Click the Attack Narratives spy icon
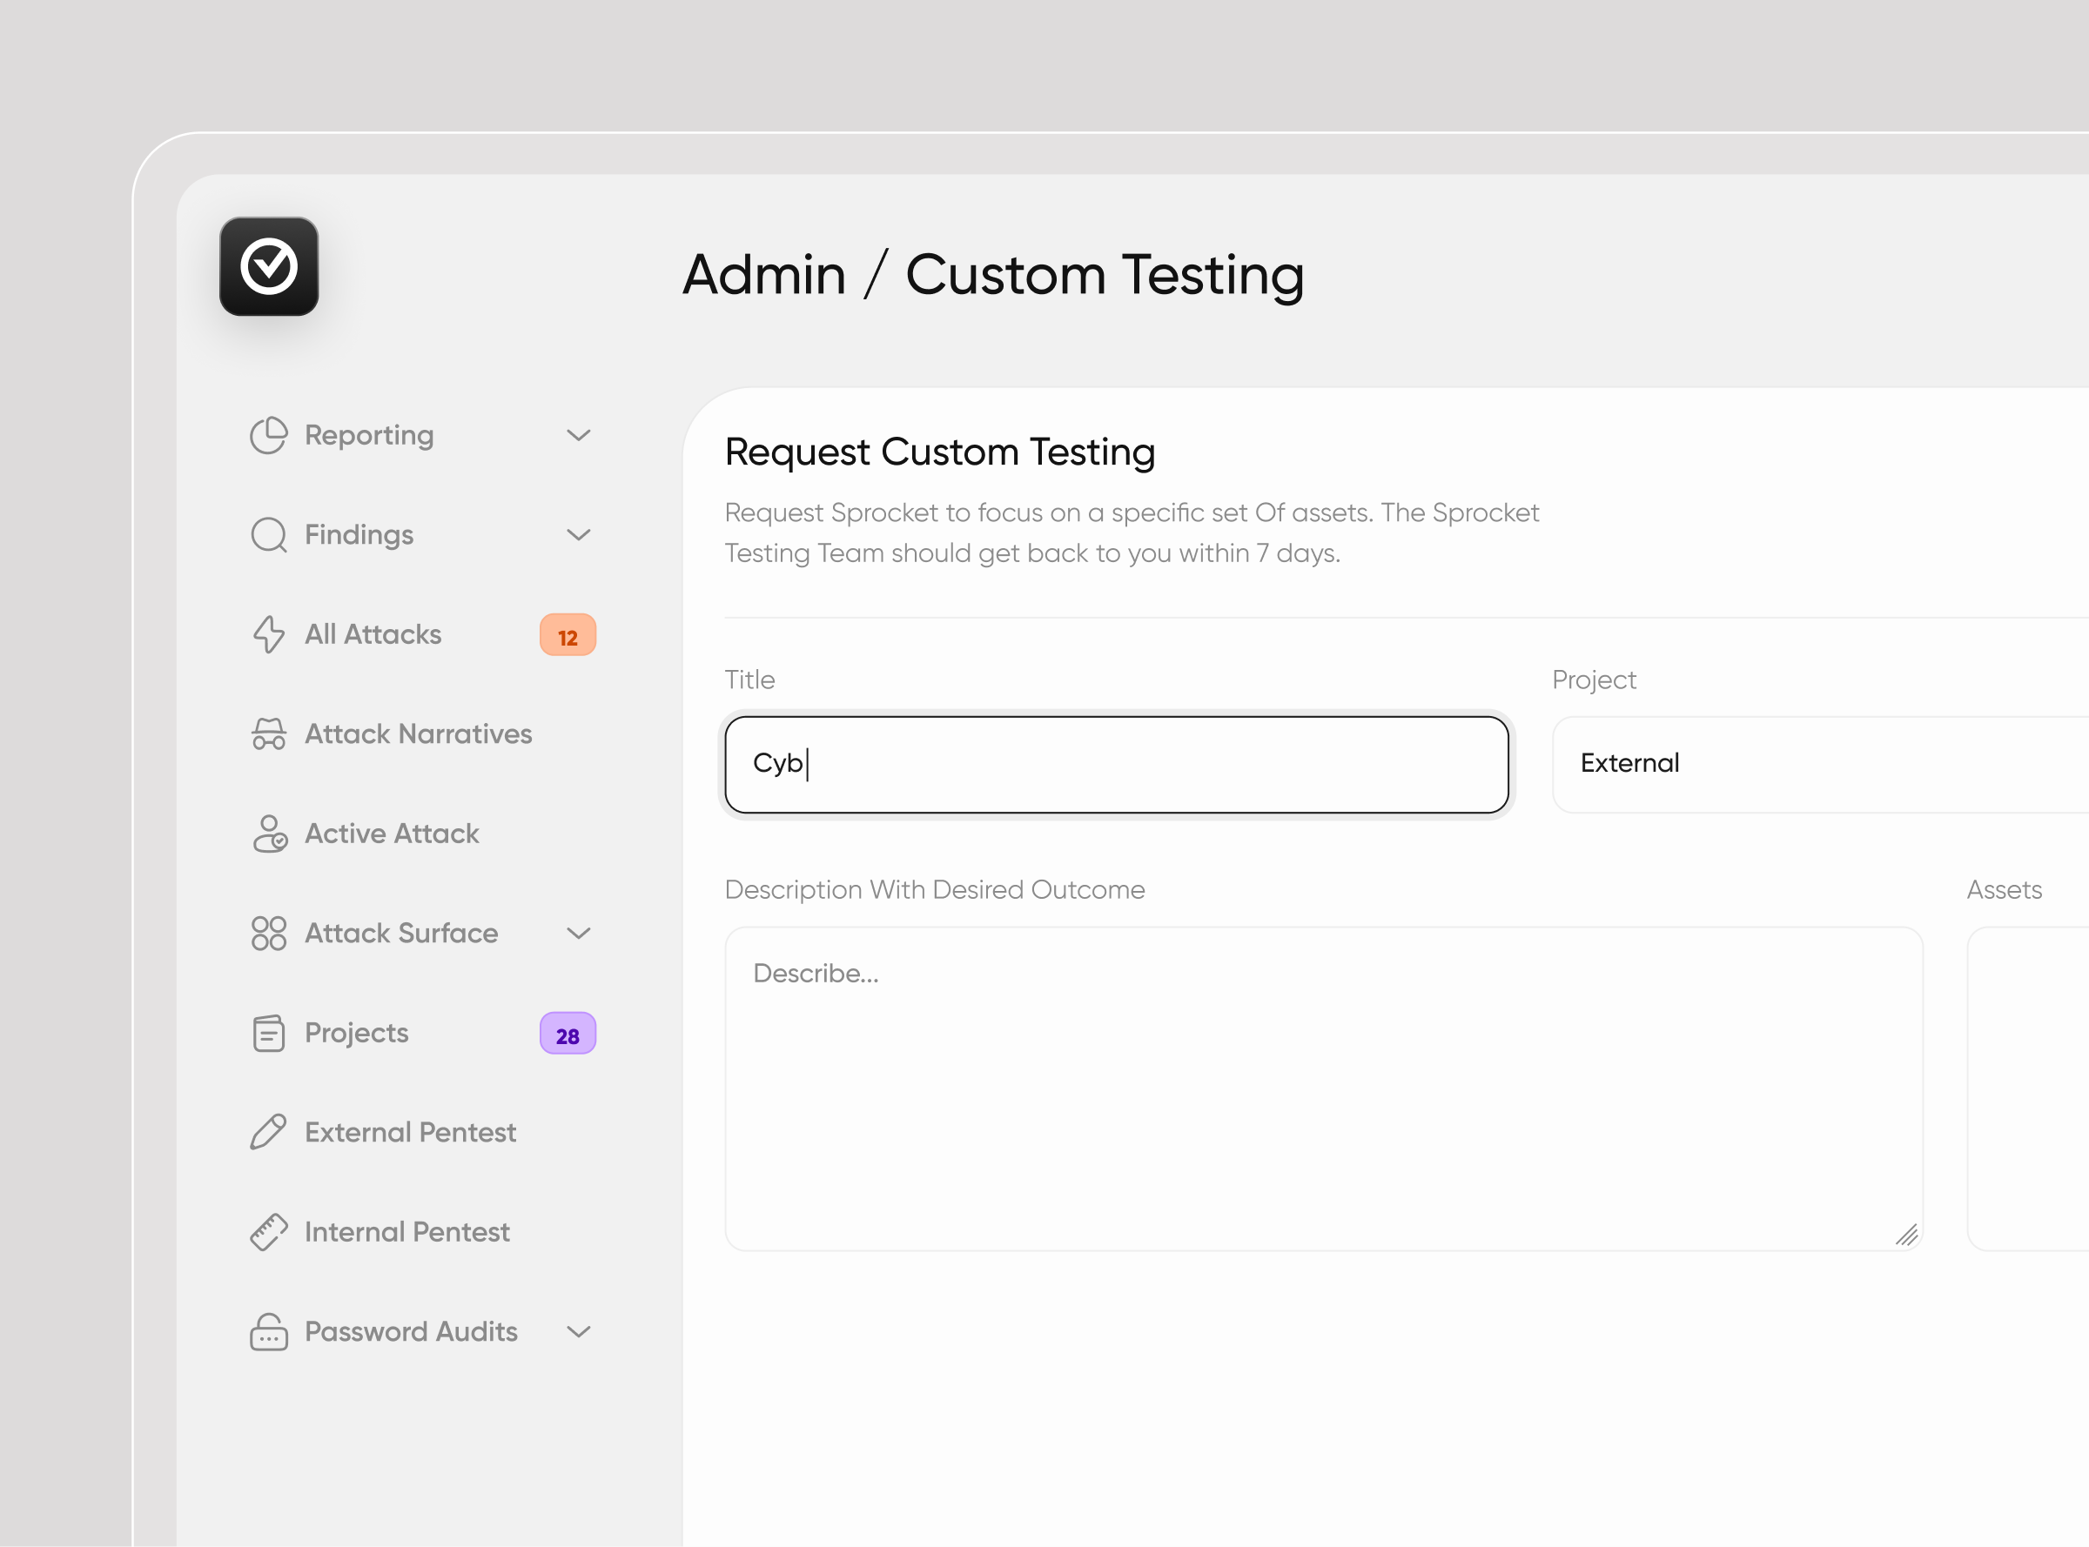 [x=269, y=734]
